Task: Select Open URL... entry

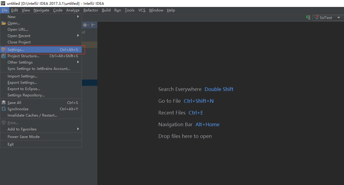Action: [41, 30]
